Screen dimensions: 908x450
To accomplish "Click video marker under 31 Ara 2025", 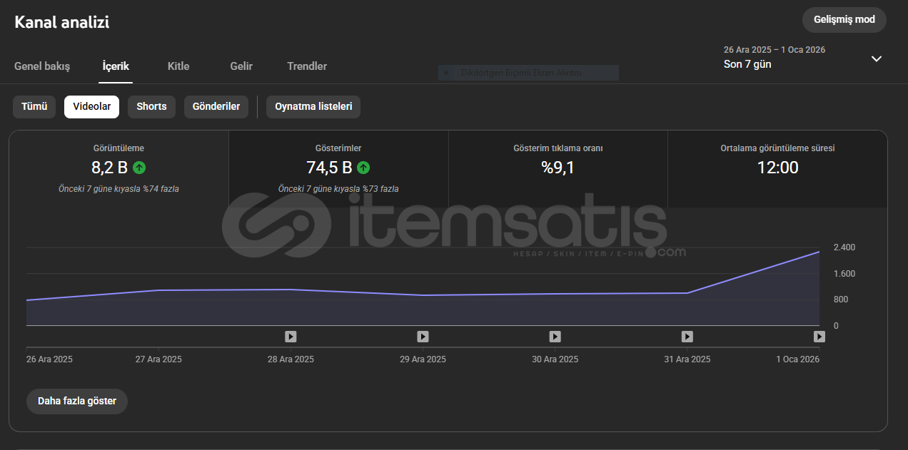I will (x=687, y=337).
